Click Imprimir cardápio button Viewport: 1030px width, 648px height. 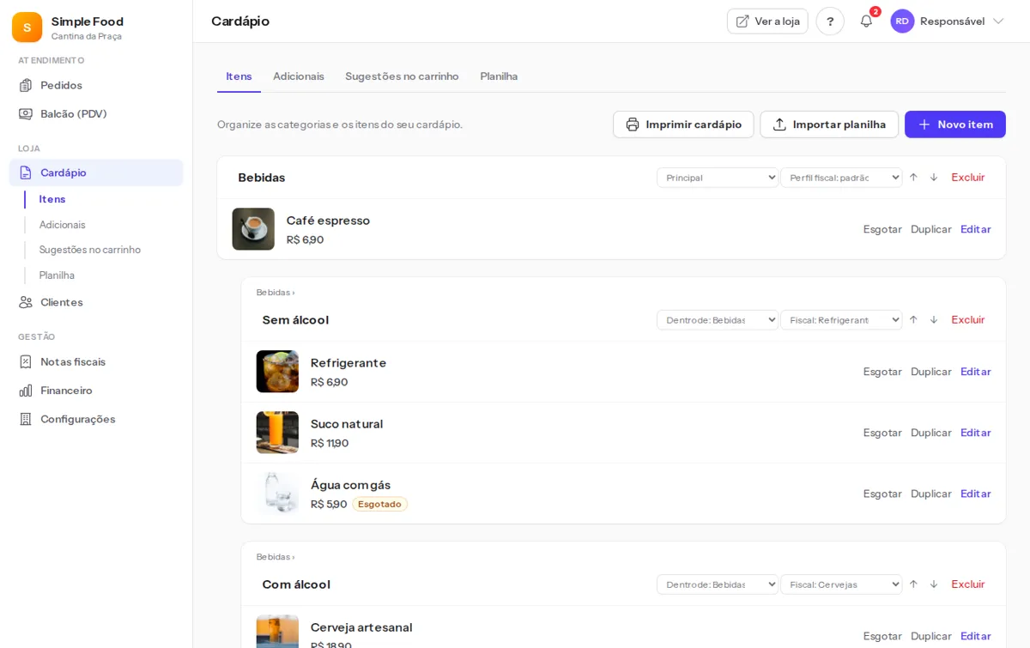[683, 124]
